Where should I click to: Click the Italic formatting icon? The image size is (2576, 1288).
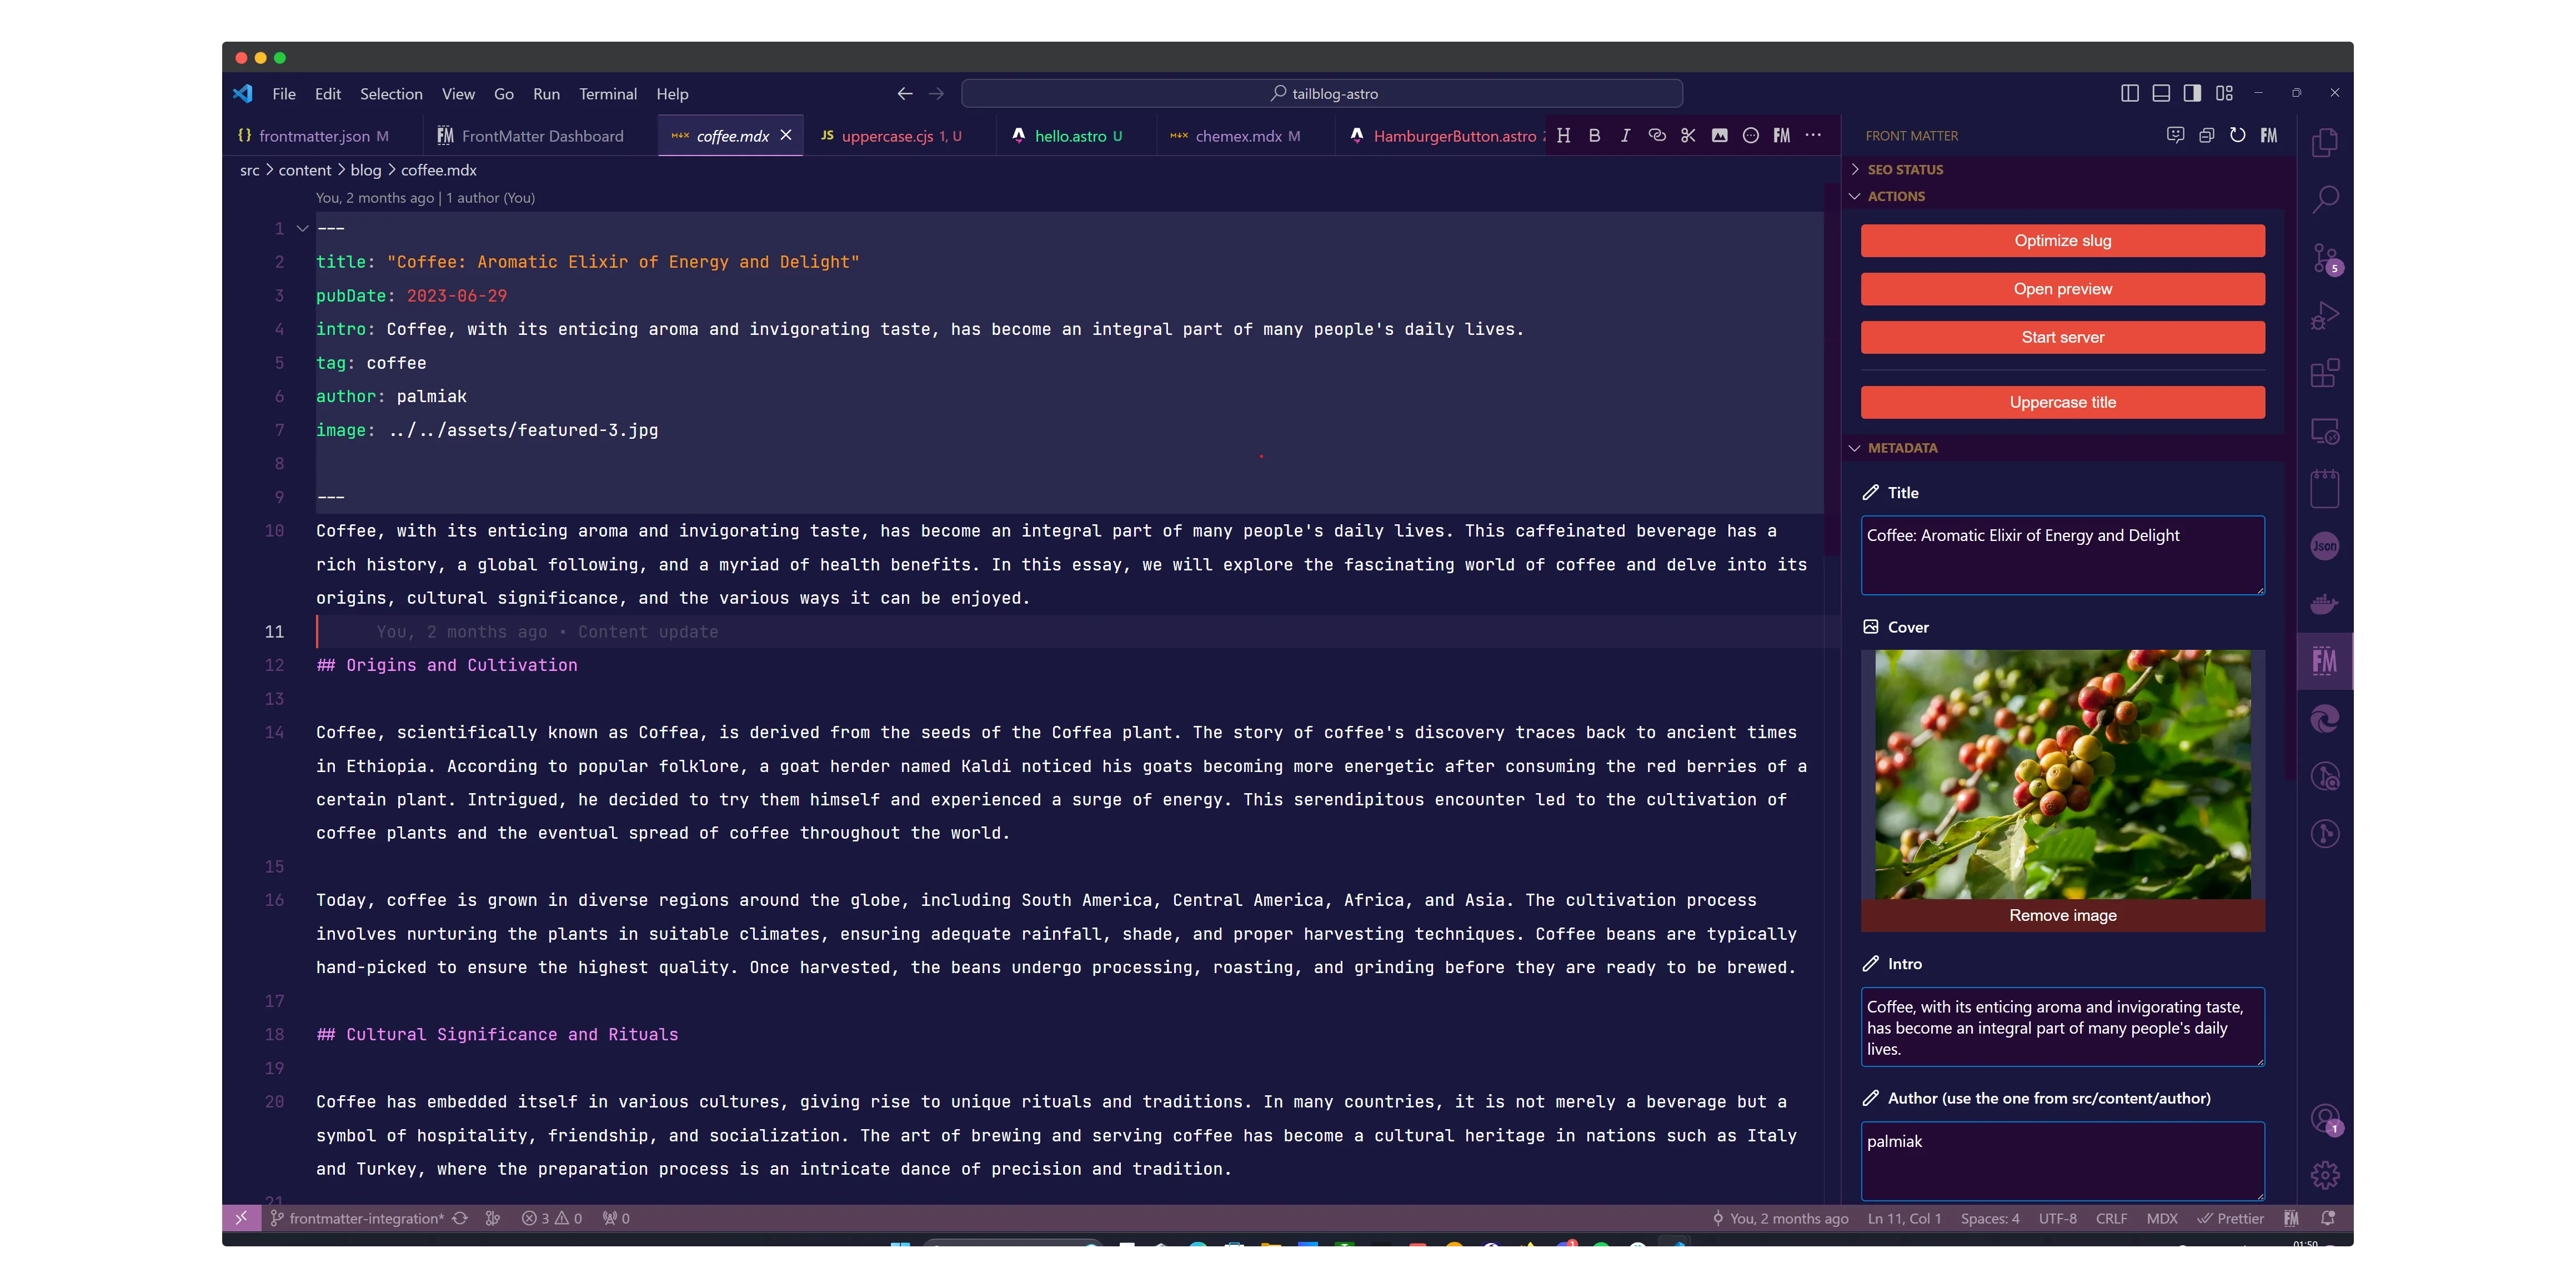coord(1625,136)
